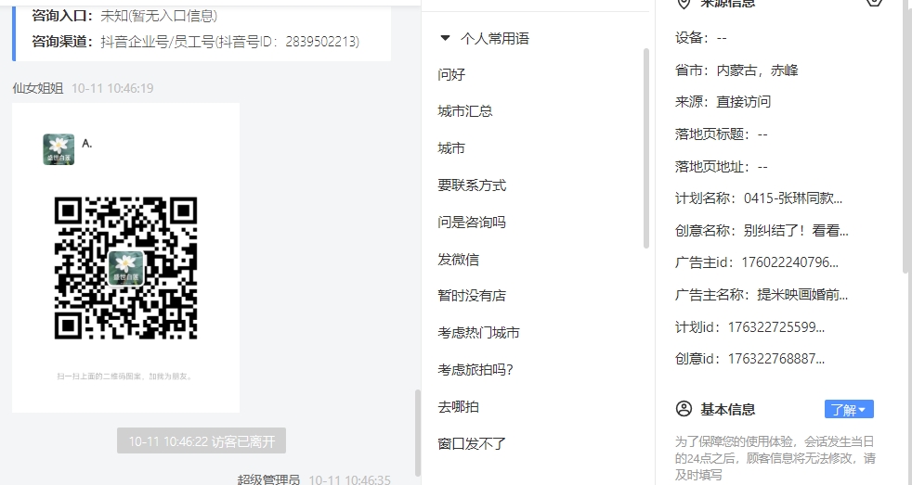Select the 暂时没有店 quick phrase
This screenshot has height=485, width=912.
click(472, 295)
